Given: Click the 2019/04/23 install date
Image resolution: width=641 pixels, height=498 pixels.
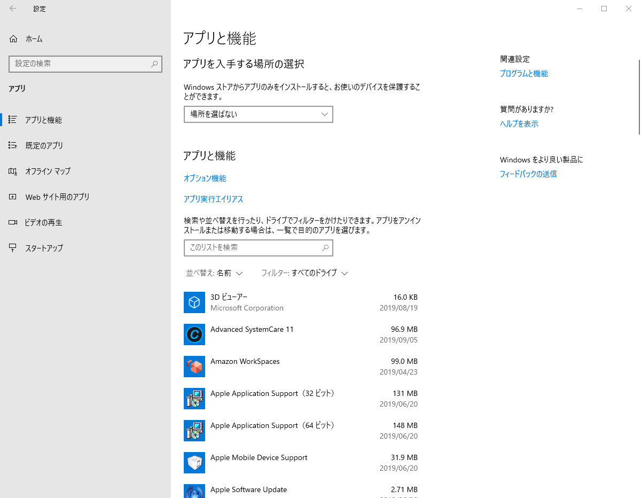Looking at the screenshot, I should point(398,372).
